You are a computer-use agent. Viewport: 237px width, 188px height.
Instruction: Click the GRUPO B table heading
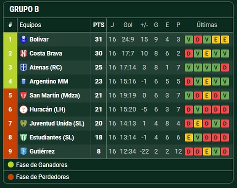(24, 9)
